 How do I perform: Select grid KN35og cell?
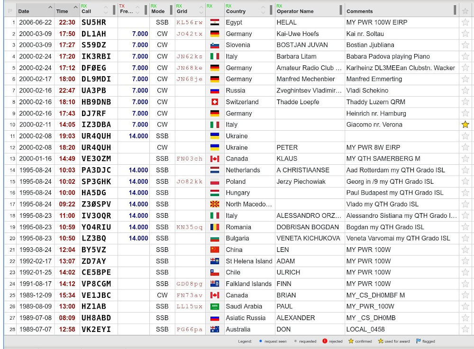[190, 227]
